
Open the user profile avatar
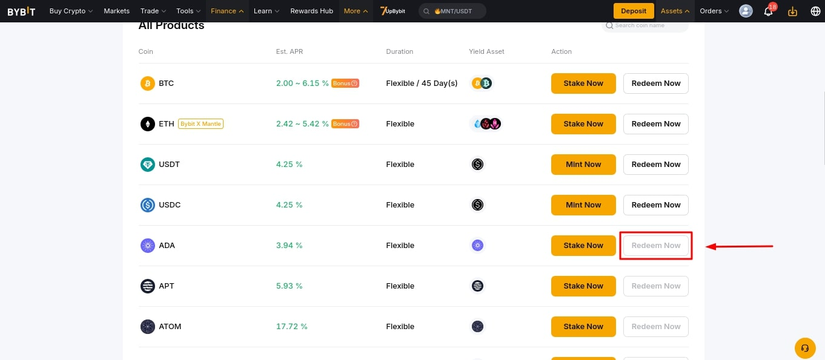tap(746, 11)
